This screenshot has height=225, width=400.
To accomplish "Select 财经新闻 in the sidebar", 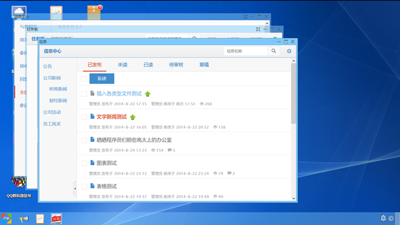I will pyautogui.click(x=58, y=101).
